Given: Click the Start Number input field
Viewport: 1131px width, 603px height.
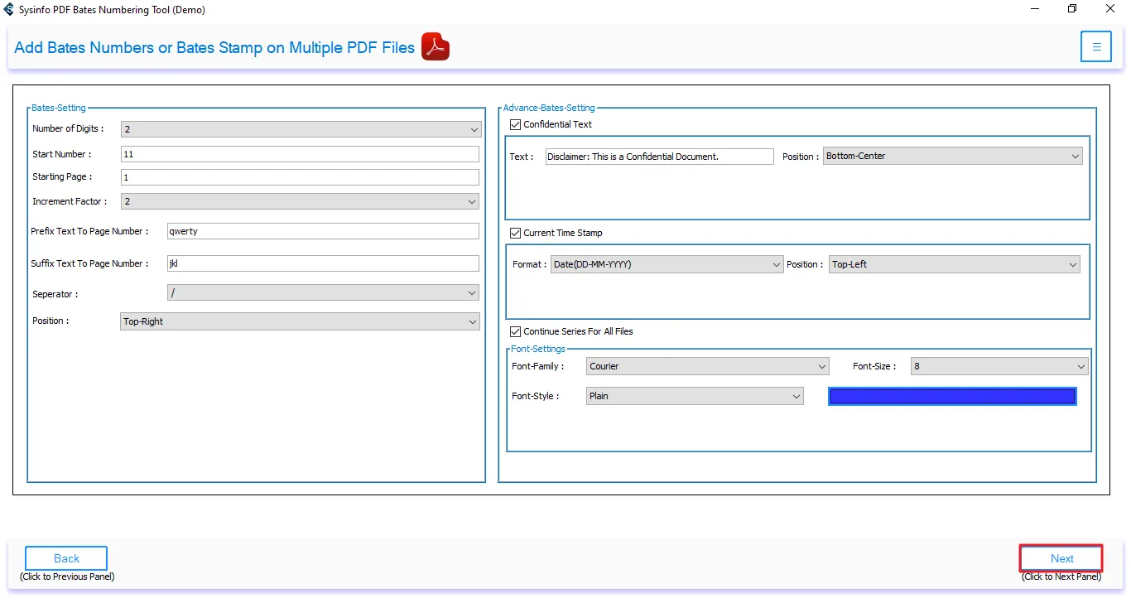Looking at the screenshot, I should coord(300,154).
